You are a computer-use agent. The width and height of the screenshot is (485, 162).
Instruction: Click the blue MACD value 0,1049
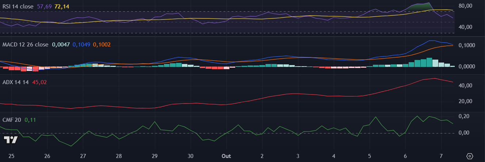pyautogui.click(x=81, y=45)
